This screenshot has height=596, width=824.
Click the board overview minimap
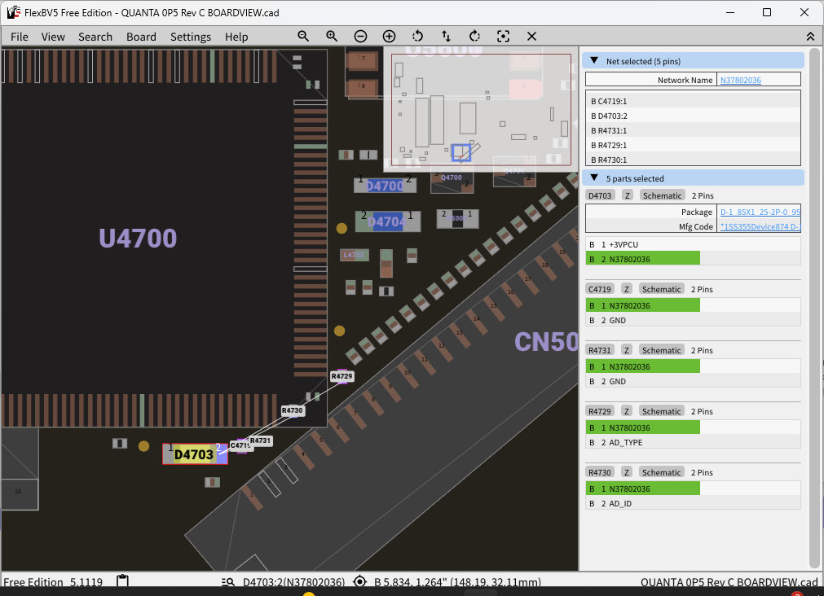[481, 110]
